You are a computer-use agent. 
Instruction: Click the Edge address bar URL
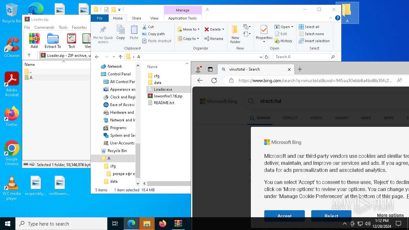coord(315,80)
